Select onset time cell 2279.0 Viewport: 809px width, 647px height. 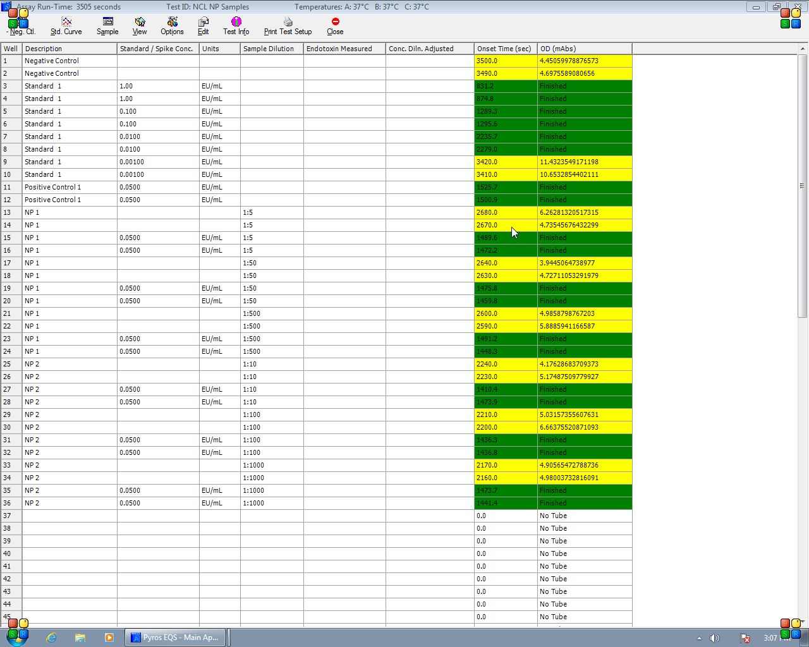[x=506, y=149]
